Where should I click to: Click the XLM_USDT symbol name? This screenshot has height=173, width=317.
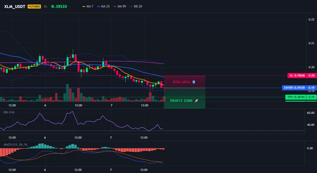click(x=15, y=6)
